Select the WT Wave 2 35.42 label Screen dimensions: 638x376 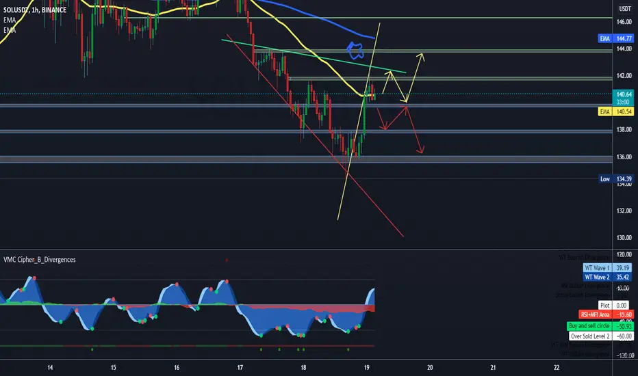(607, 278)
